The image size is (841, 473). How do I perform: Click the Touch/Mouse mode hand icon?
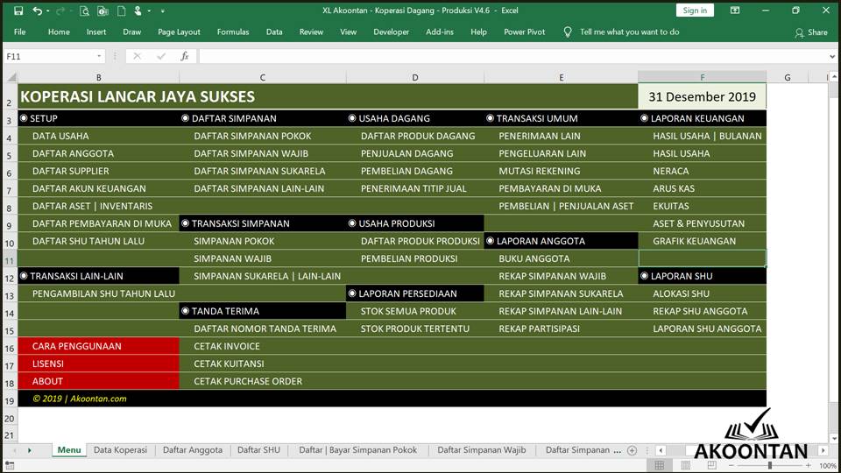pyautogui.click(x=138, y=11)
